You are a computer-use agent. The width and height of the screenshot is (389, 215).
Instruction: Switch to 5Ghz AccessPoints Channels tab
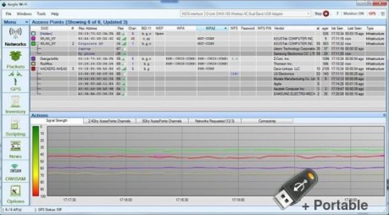162,121
